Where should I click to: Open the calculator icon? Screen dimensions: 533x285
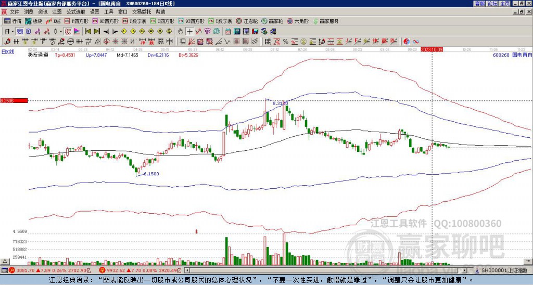click(237, 32)
